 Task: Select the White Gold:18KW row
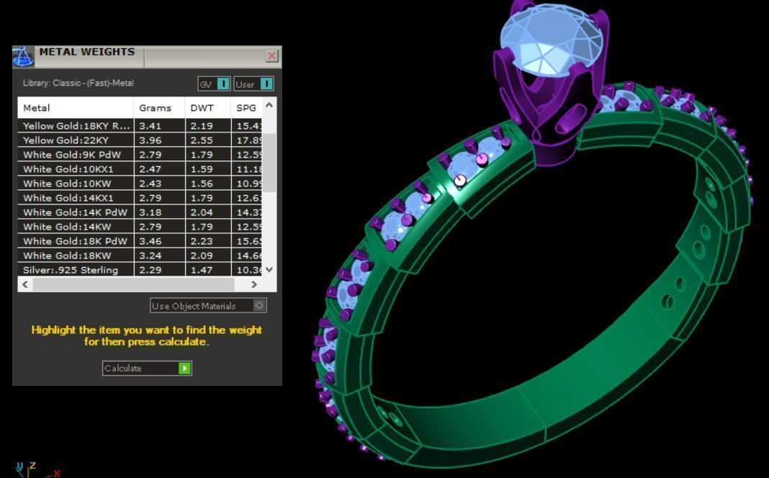[140, 256]
